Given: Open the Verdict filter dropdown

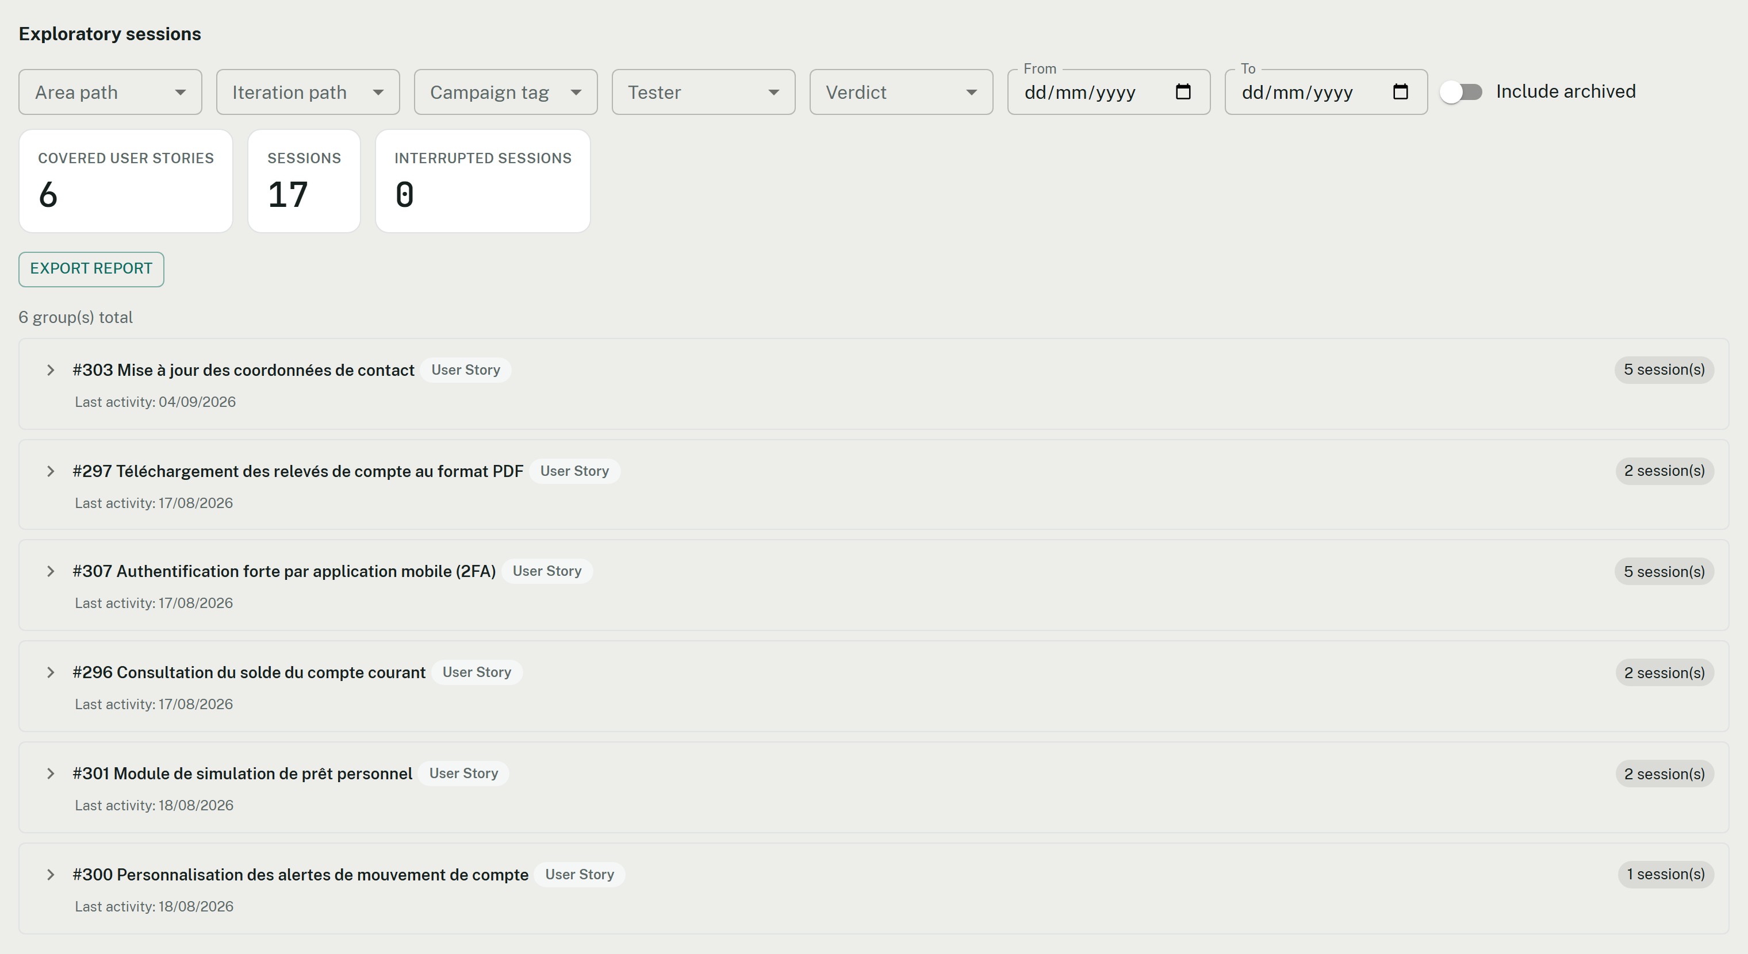Looking at the screenshot, I should 901,92.
